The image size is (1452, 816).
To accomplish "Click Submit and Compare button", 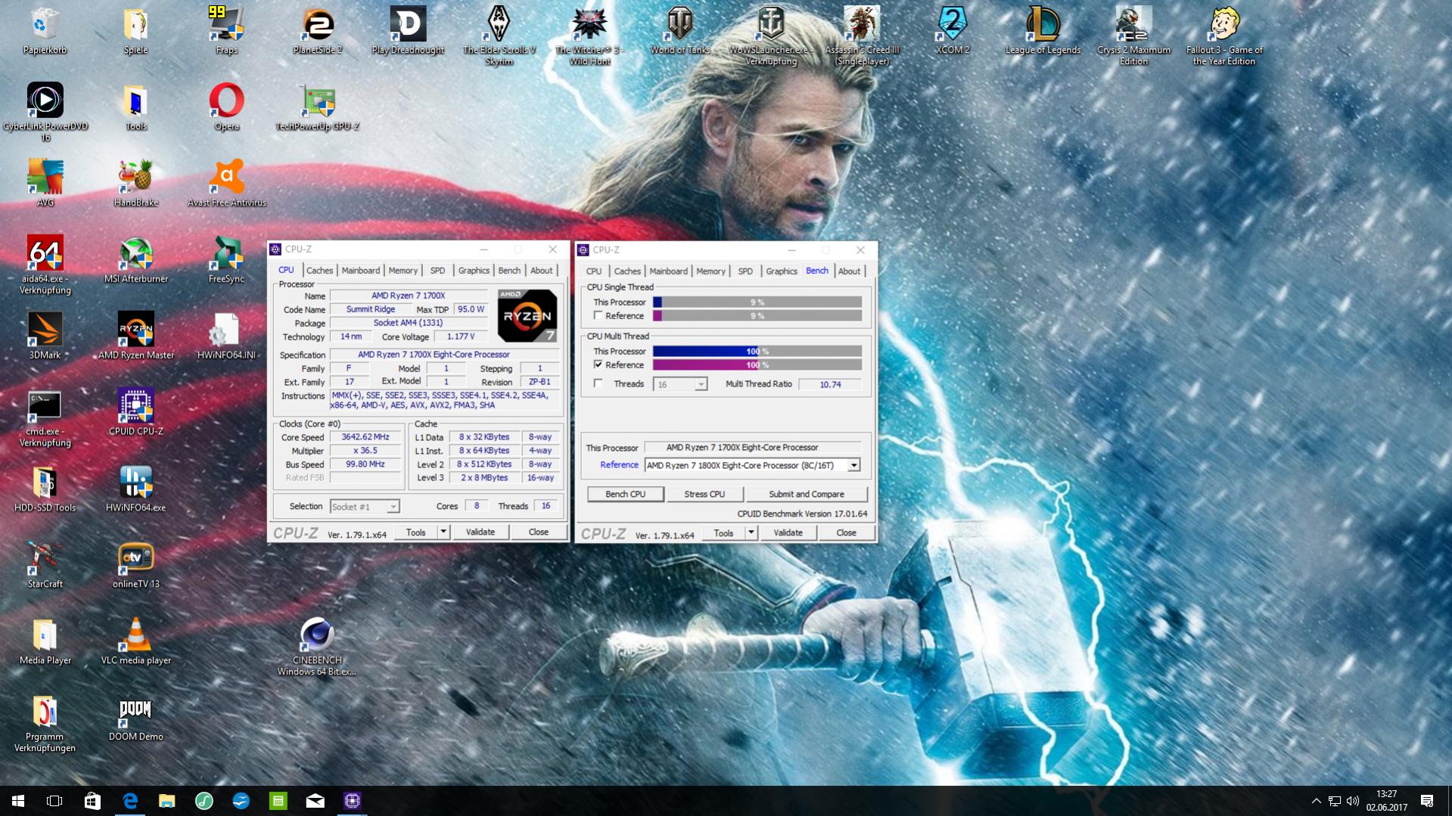I will [x=807, y=494].
